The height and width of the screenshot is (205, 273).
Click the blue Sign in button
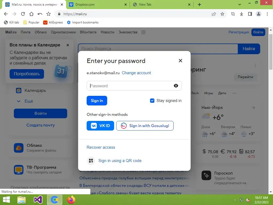click(97, 101)
